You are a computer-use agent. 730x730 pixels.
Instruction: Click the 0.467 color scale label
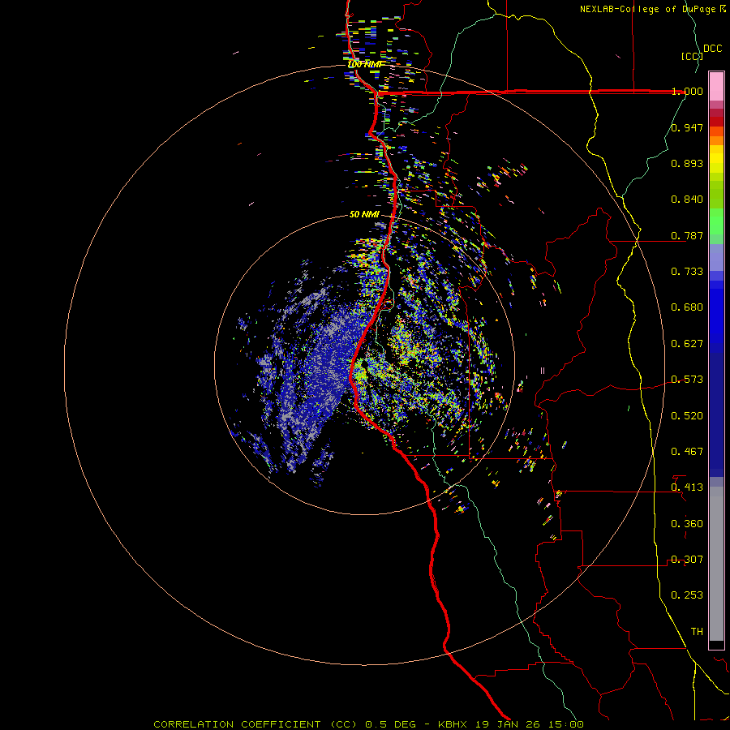(x=687, y=452)
